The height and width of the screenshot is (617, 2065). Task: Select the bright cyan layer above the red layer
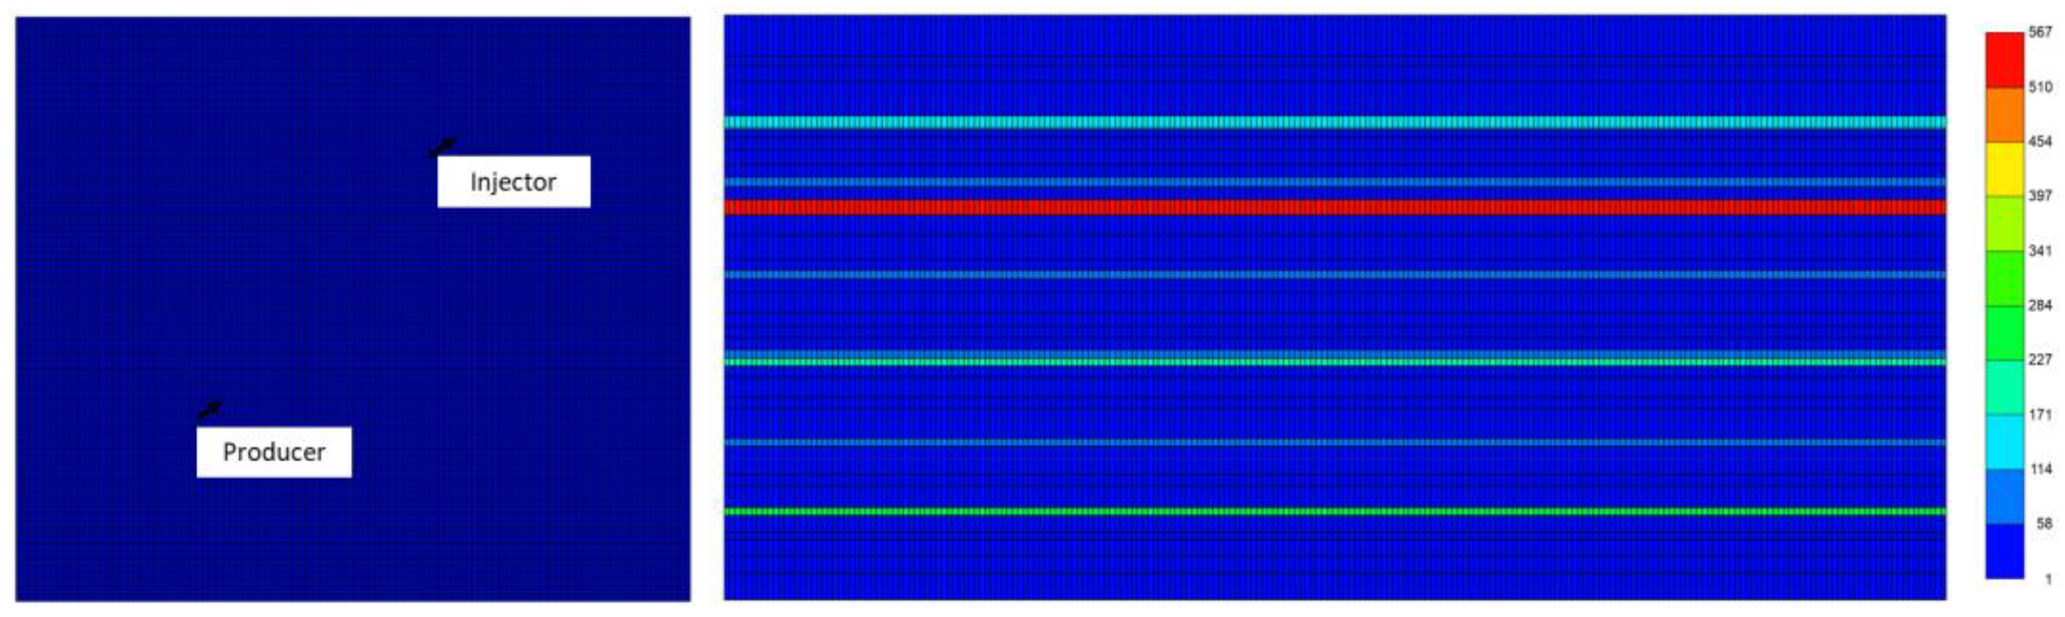(1335, 123)
